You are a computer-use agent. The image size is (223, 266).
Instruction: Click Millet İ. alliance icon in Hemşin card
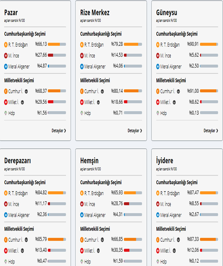[x=82, y=250]
